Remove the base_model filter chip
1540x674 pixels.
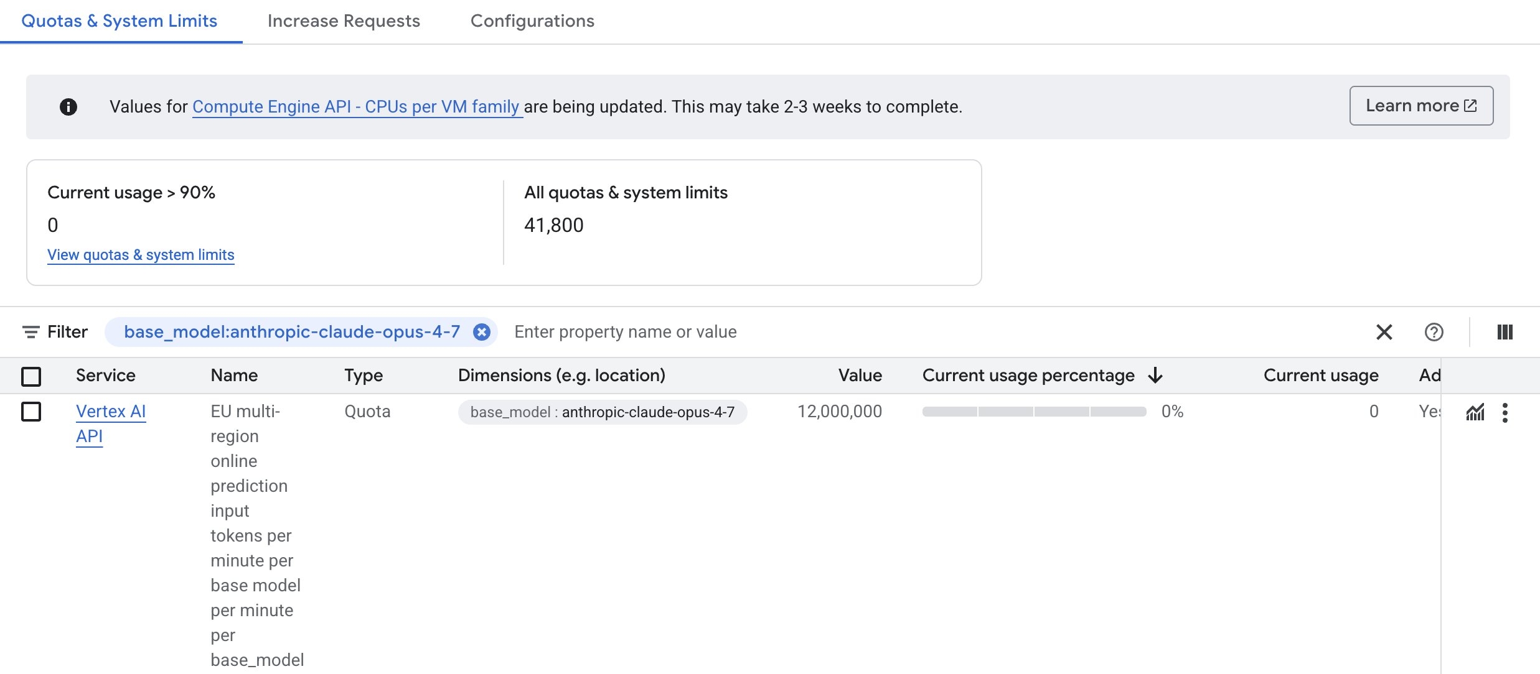coord(481,332)
